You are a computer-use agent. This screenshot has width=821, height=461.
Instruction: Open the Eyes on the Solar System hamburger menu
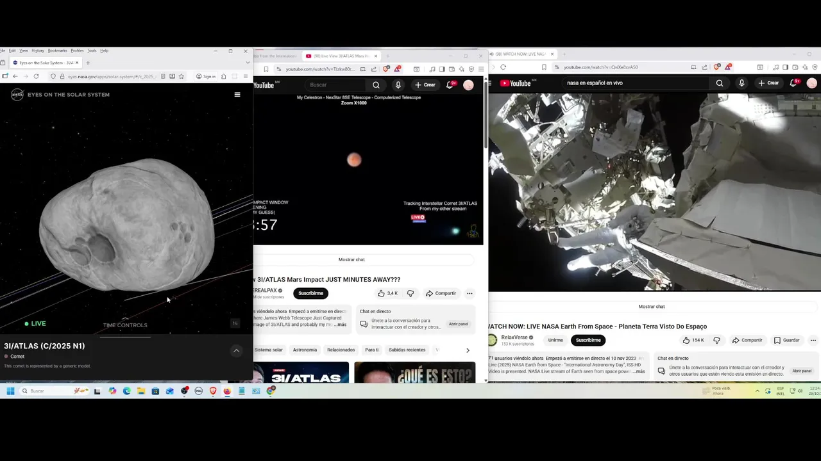237,95
